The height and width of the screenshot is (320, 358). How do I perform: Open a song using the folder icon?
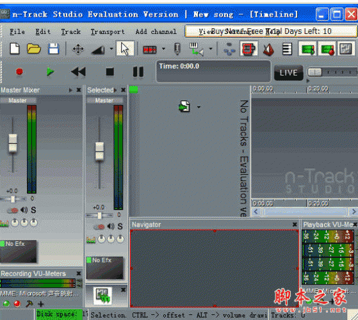(34, 49)
